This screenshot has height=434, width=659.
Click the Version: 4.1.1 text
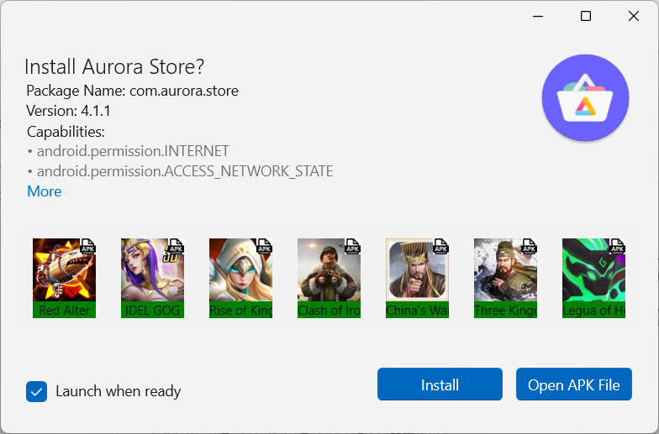click(x=68, y=111)
